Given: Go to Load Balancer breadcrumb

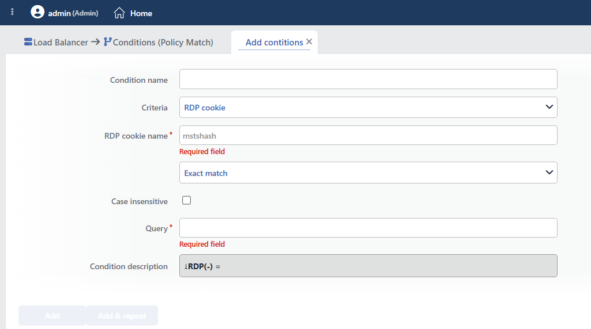Looking at the screenshot, I should (61, 43).
